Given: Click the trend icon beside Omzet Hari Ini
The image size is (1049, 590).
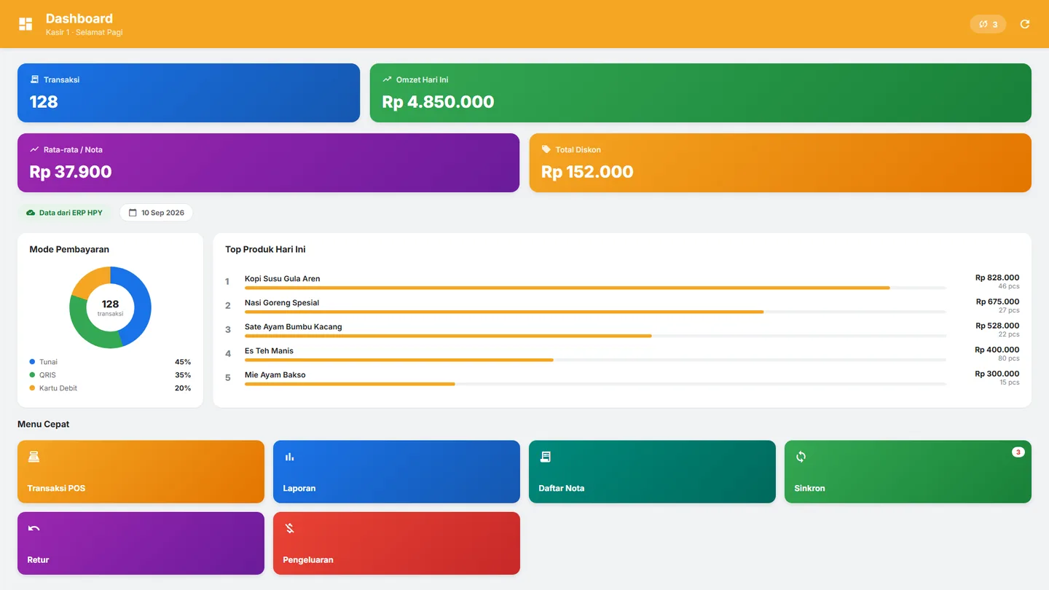Looking at the screenshot, I should pyautogui.click(x=387, y=79).
